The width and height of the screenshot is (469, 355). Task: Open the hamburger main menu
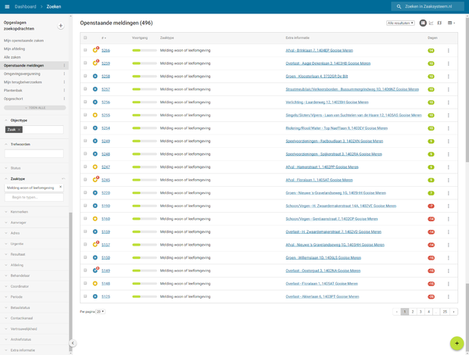tap(7, 6)
